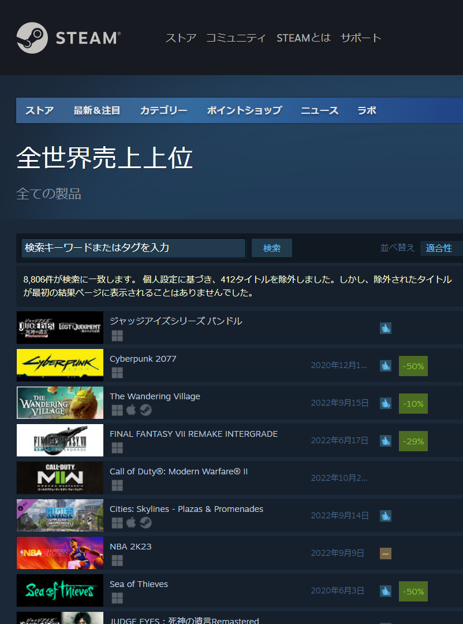463x624 pixels.
Task: Click thumbs-up review icon for Cities: Skylines
Action: point(386,516)
